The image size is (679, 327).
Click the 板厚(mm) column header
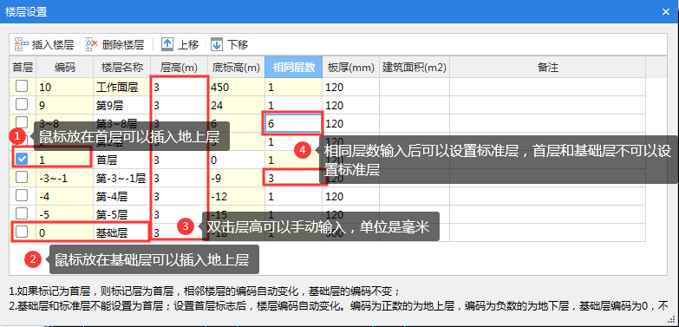(350, 67)
